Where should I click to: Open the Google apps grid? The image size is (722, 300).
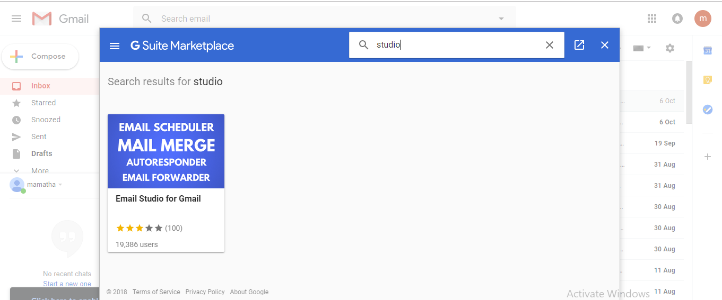pyautogui.click(x=652, y=19)
